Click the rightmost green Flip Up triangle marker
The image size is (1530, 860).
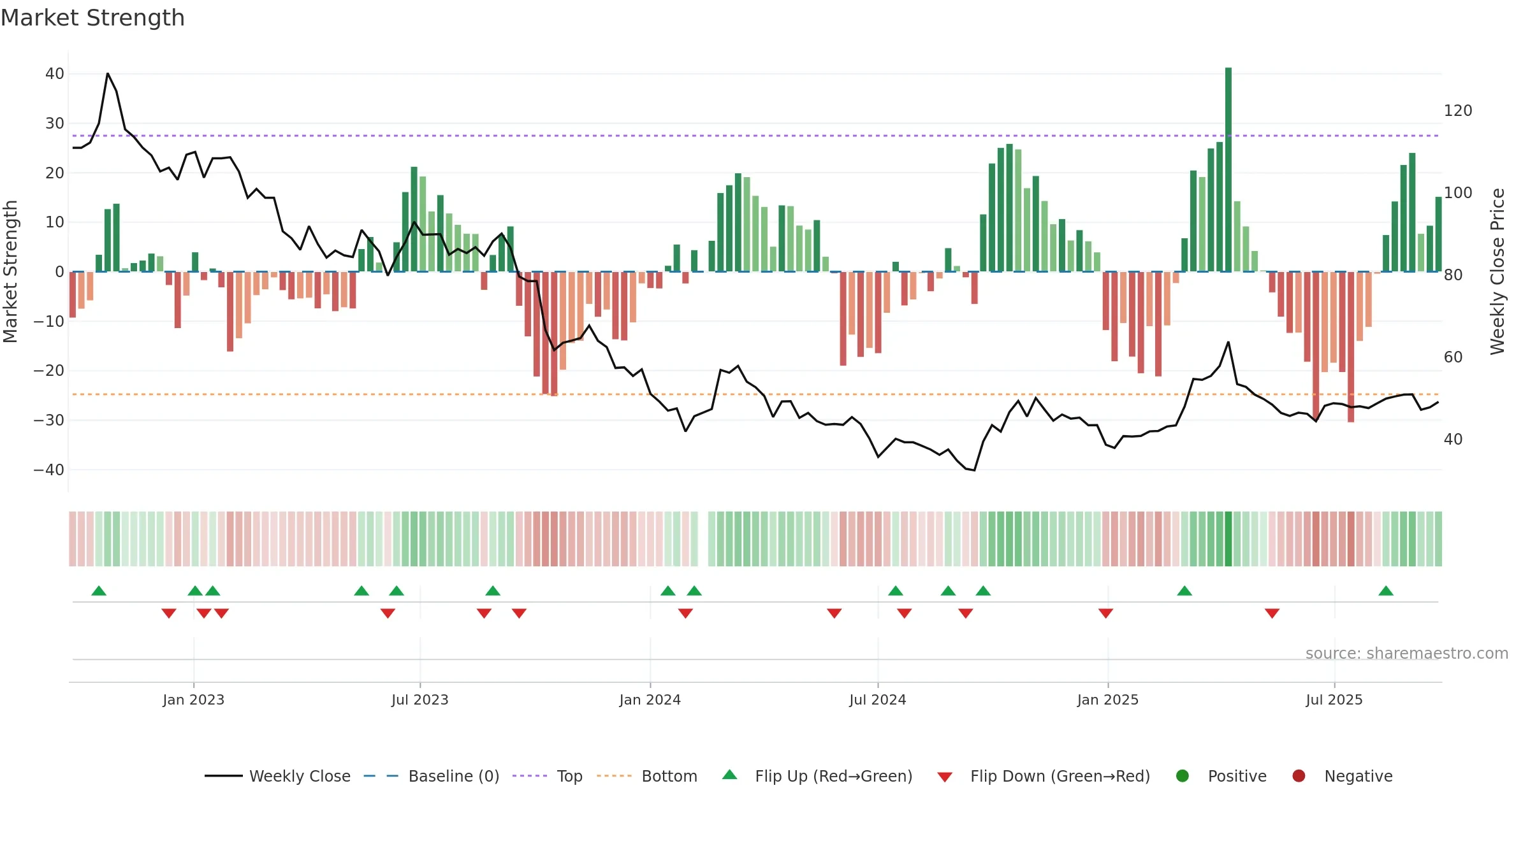pos(1386,591)
